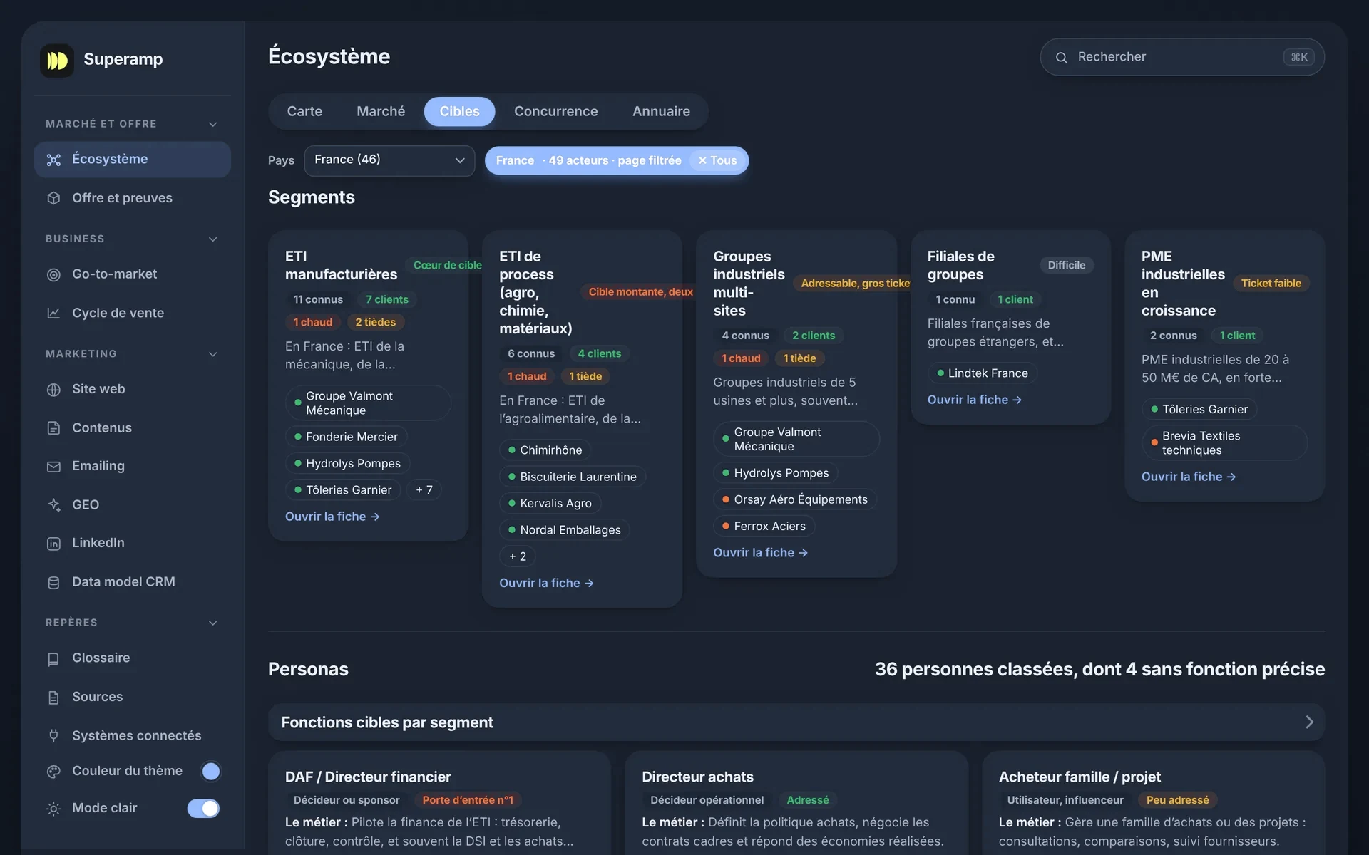Click the Data model CRM database icon
This screenshot has height=855, width=1369.
53,582
